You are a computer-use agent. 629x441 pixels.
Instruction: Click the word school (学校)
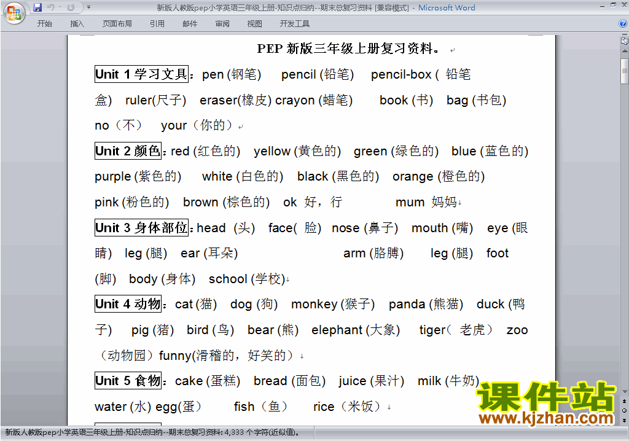click(x=247, y=279)
